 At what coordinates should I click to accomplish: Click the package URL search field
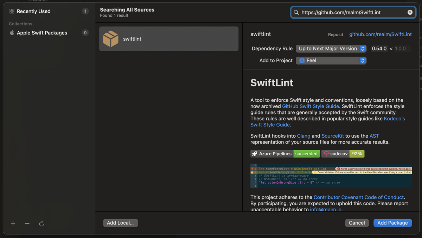pyautogui.click(x=352, y=12)
